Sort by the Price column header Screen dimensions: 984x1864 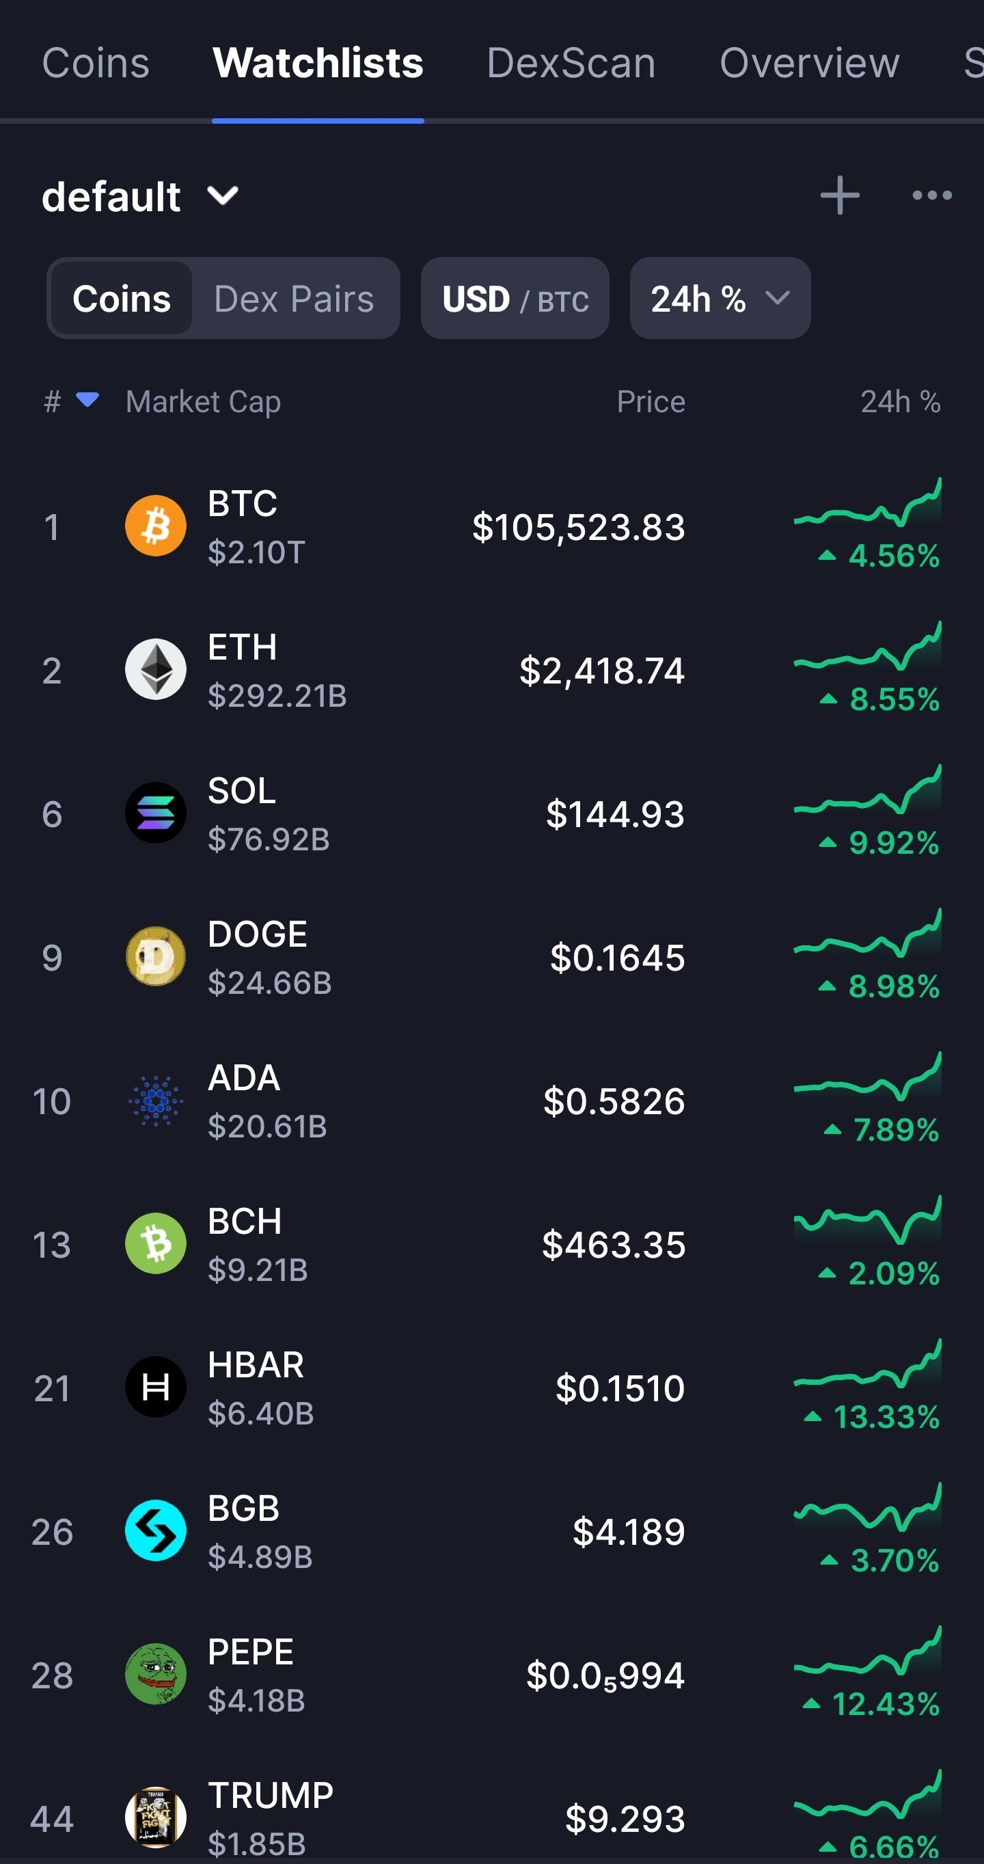651,402
